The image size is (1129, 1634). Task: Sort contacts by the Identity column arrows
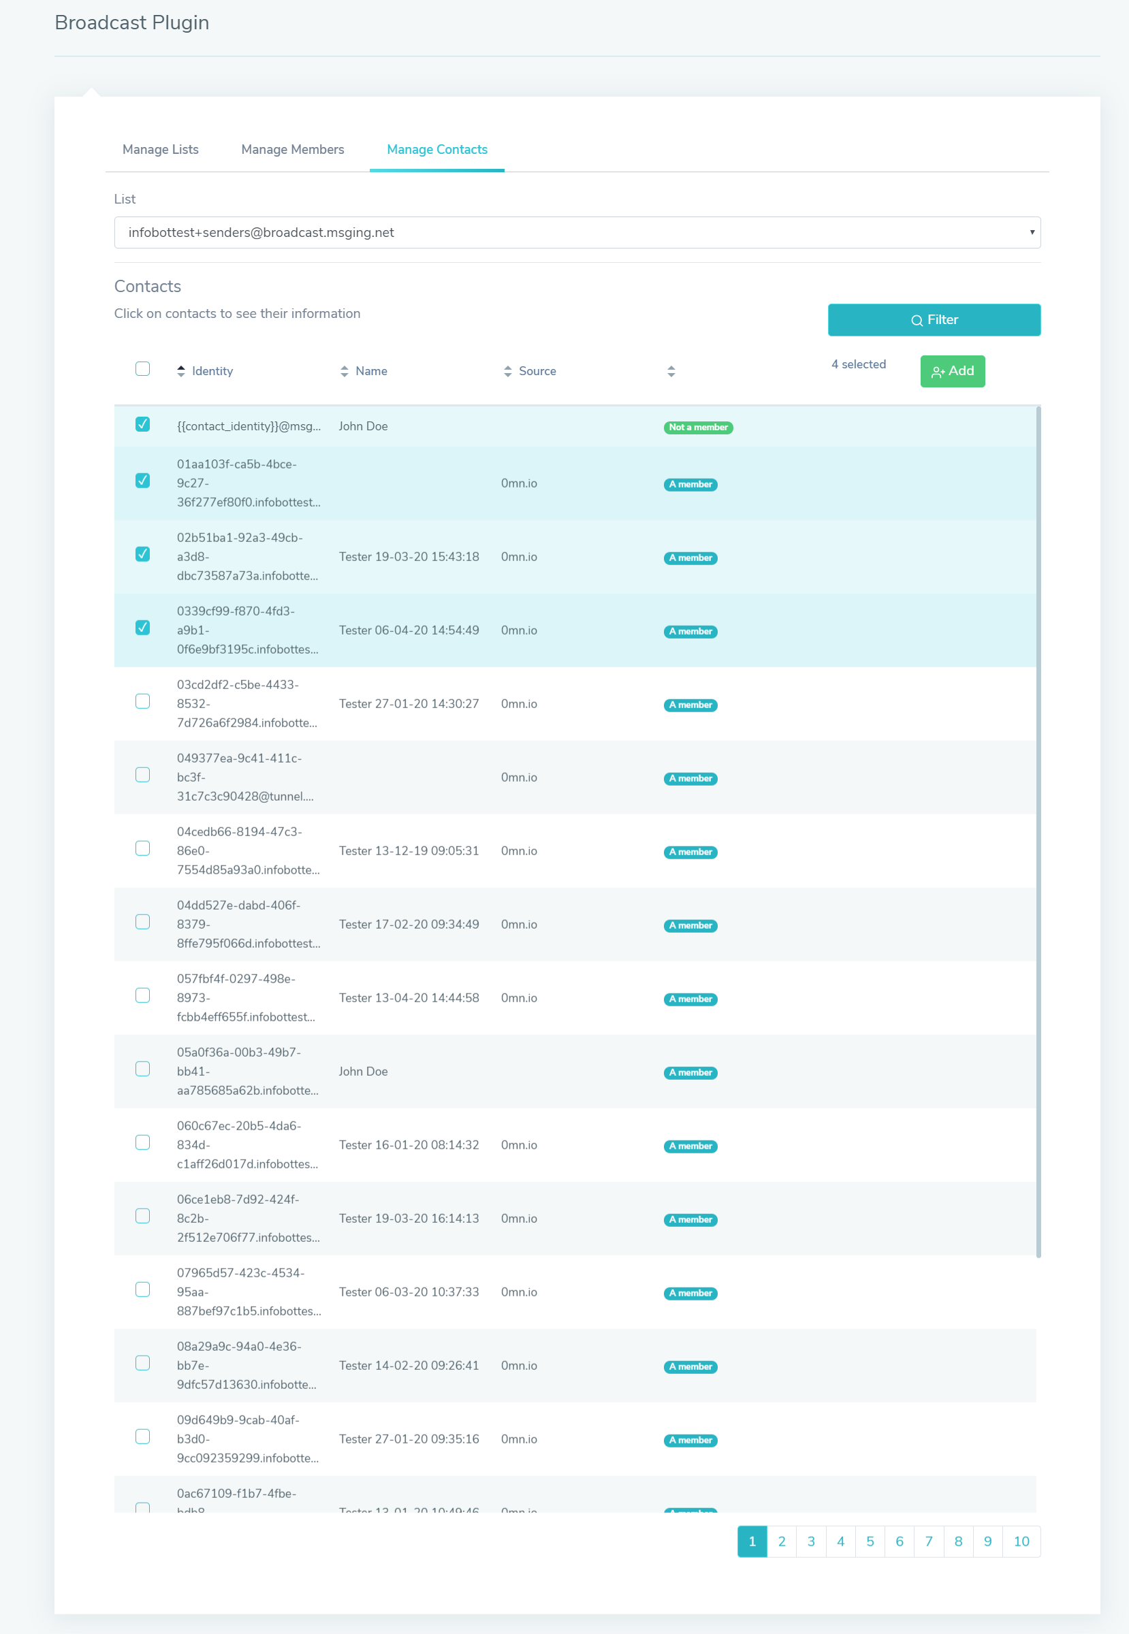pyautogui.click(x=181, y=371)
